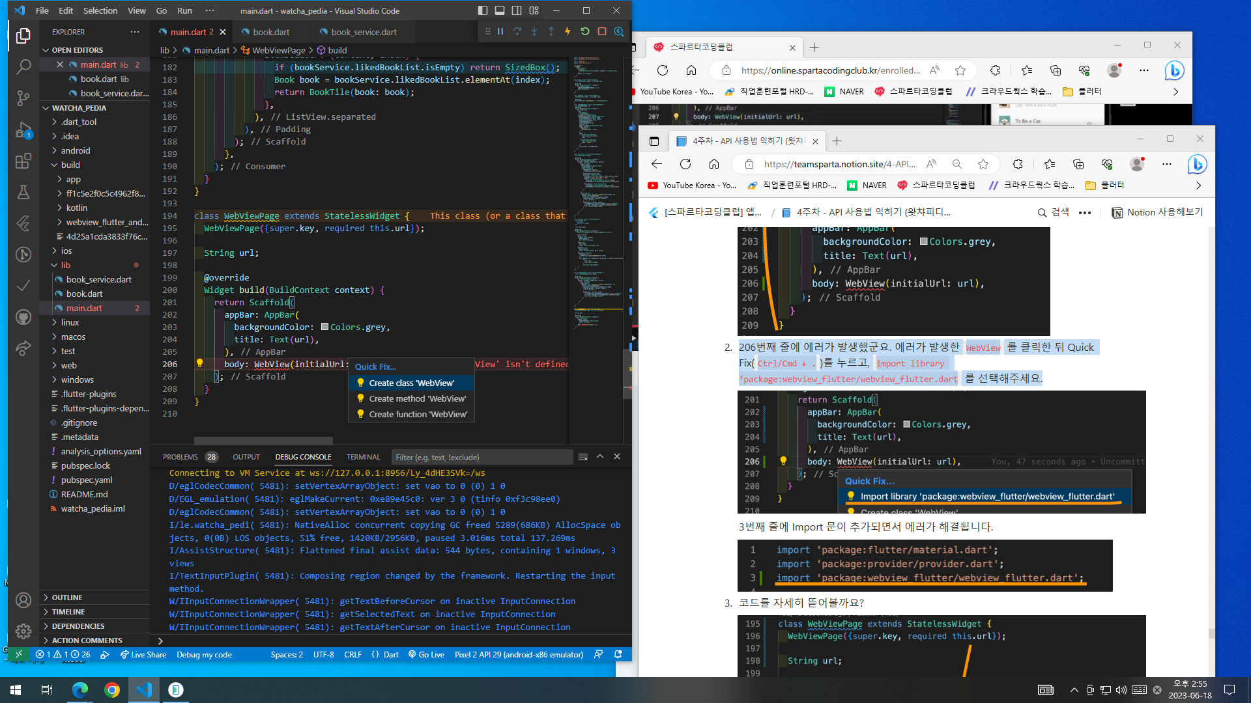
Task: Click the debug Step Out button
Action: coord(551,31)
